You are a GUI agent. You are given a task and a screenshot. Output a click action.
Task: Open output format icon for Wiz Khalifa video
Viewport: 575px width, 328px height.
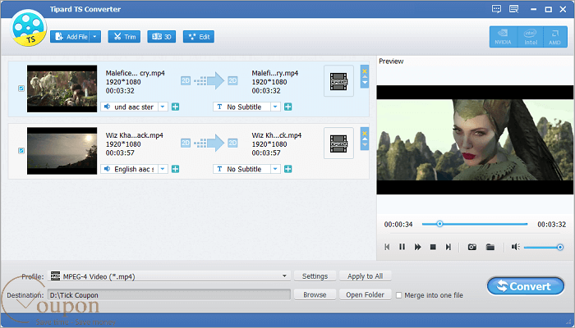(x=338, y=143)
